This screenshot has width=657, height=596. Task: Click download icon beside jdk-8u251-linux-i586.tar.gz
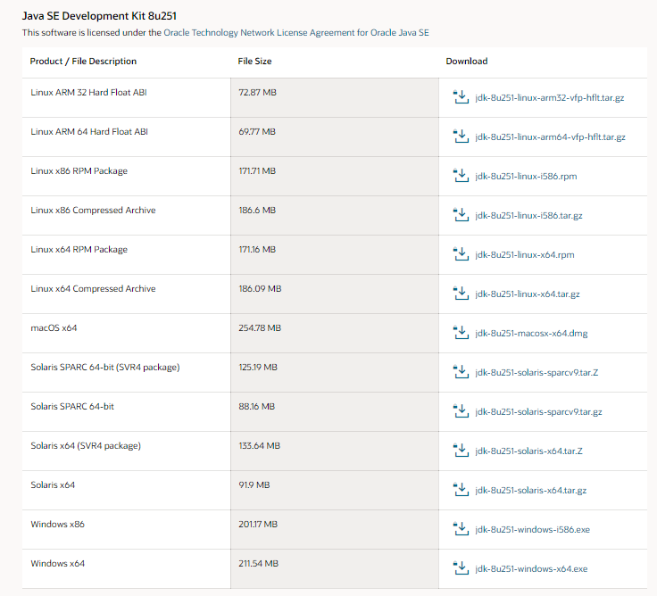pos(461,215)
